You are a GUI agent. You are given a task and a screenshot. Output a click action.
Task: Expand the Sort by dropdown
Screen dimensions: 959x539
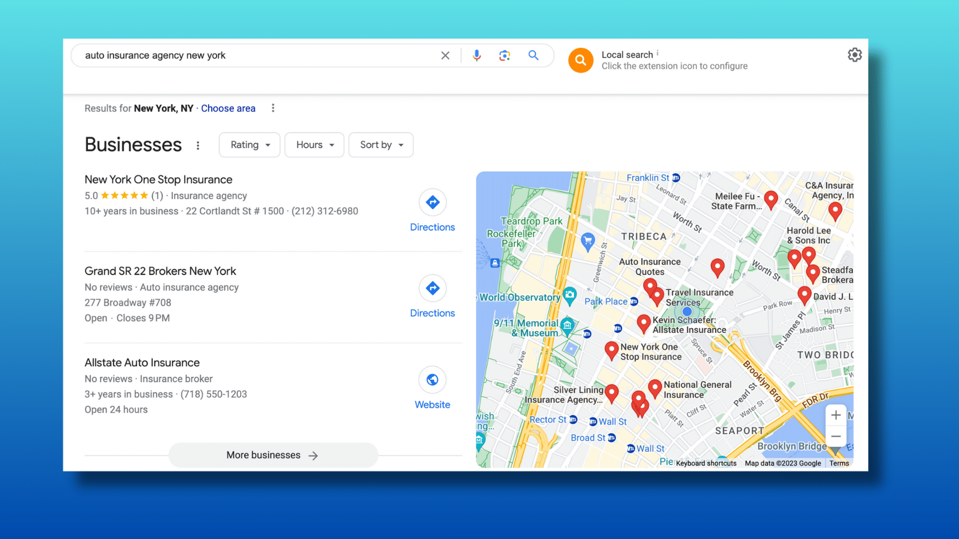382,144
